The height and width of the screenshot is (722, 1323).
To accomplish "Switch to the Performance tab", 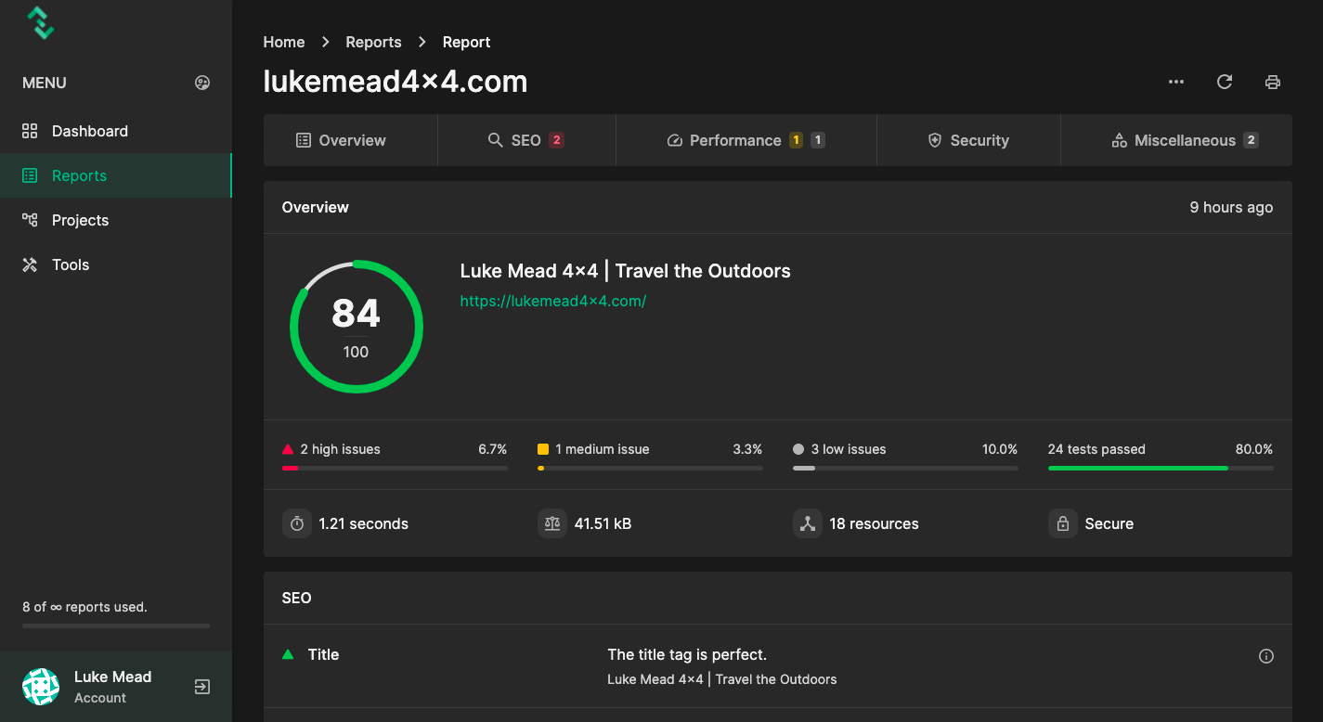I will click(746, 140).
